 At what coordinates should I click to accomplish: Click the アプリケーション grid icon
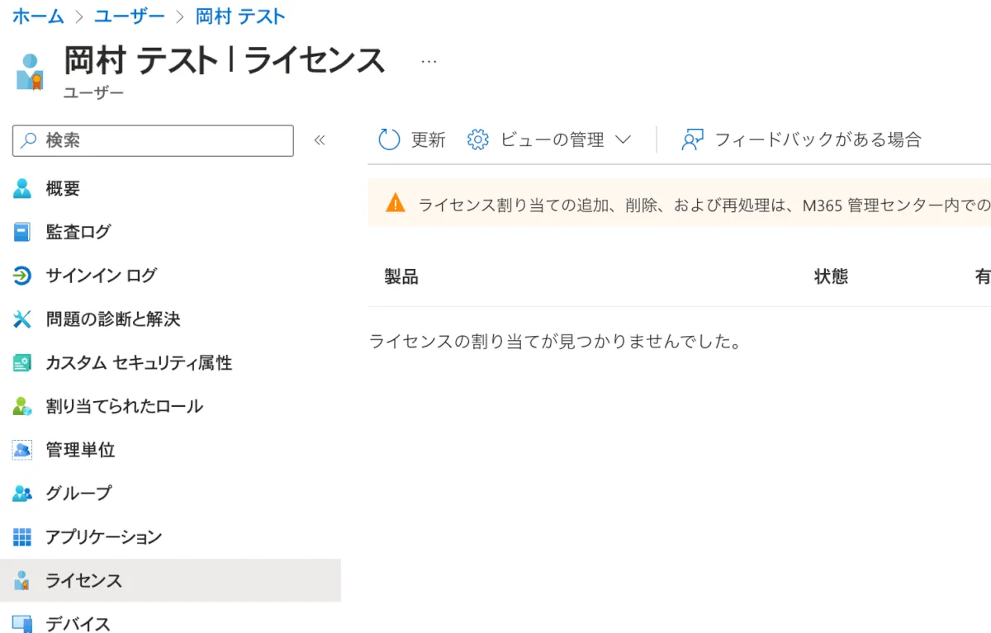click(22, 537)
